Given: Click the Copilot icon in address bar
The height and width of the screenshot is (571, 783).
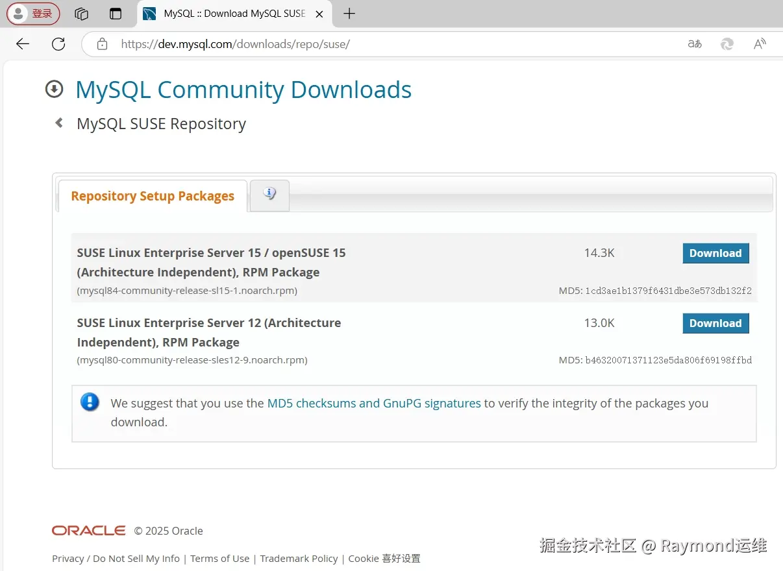Looking at the screenshot, I should (727, 44).
